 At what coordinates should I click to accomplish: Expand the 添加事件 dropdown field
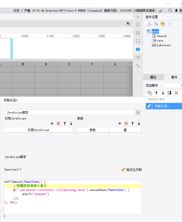[173, 85]
